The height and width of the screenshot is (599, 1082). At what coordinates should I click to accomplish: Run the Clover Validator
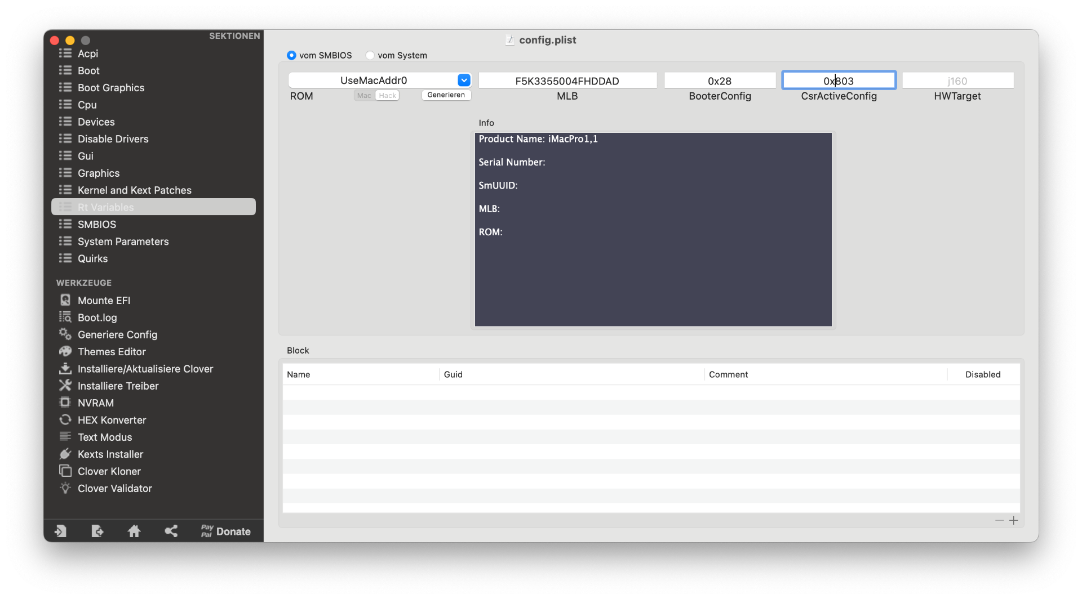(x=114, y=488)
